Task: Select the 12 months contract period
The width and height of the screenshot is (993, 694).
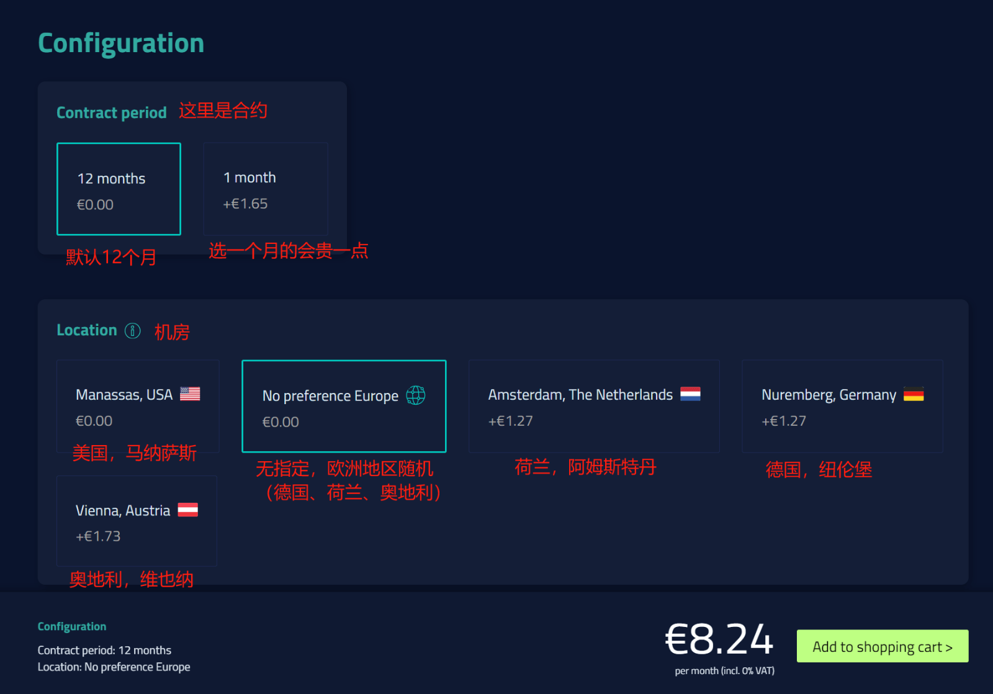Action: click(x=119, y=189)
